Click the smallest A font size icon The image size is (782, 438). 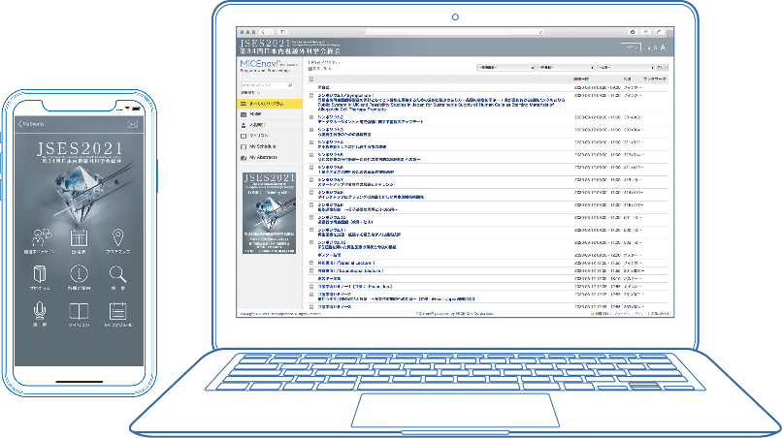[x=649, y=48]
